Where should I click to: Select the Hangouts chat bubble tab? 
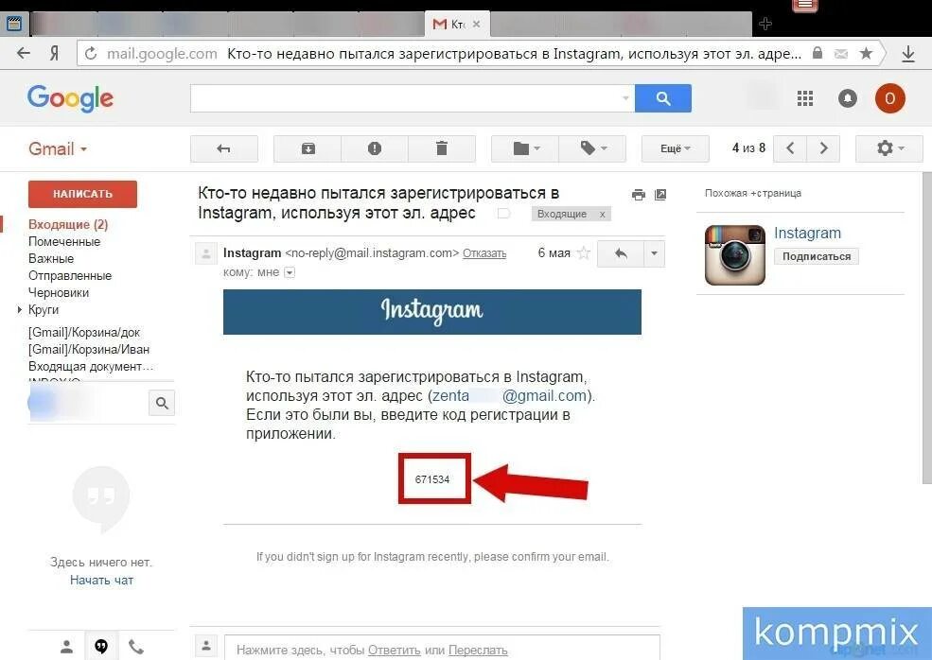pyautogui.click(x=101, y=647)
